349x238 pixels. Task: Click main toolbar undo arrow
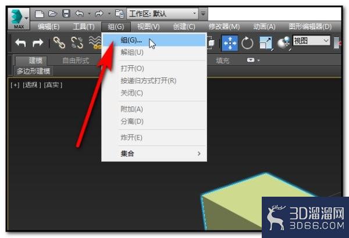(20, 42)
